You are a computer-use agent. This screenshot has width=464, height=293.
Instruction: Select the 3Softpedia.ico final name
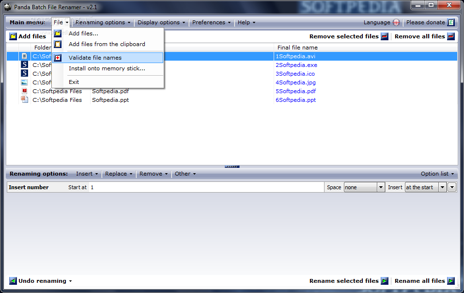(295, 73)
